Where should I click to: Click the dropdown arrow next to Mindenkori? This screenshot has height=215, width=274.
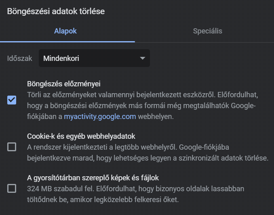pos(143,58)
